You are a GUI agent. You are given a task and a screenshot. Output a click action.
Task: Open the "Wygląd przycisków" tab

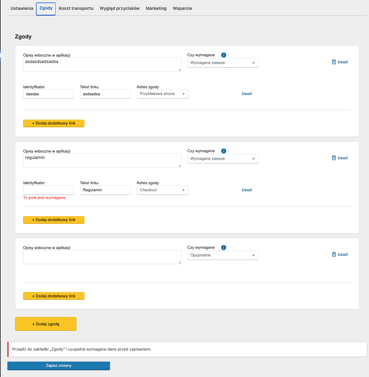[x=120, y=8]
